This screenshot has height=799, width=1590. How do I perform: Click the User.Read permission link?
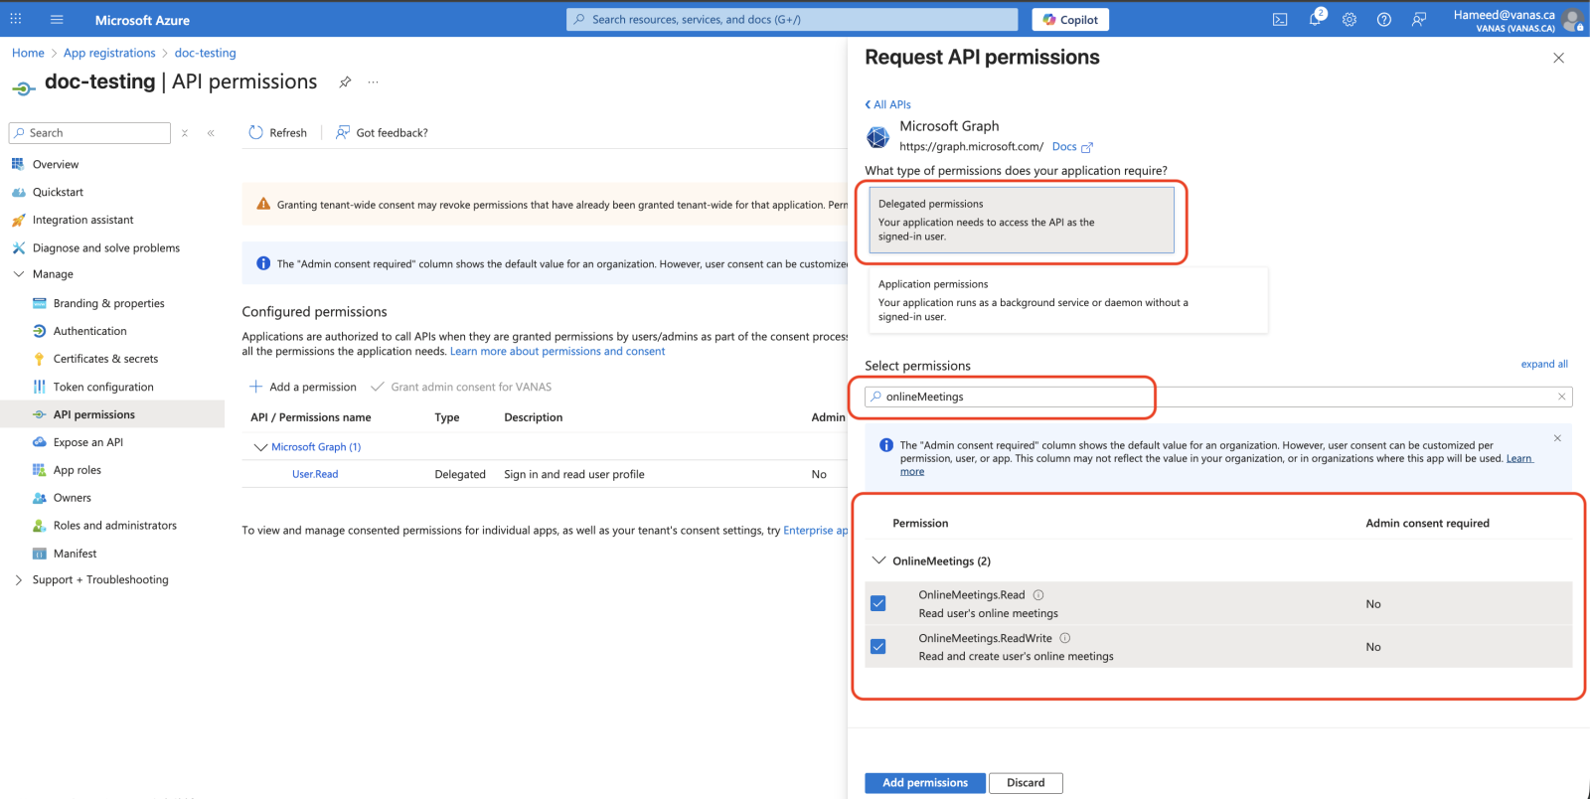point(315,474)
